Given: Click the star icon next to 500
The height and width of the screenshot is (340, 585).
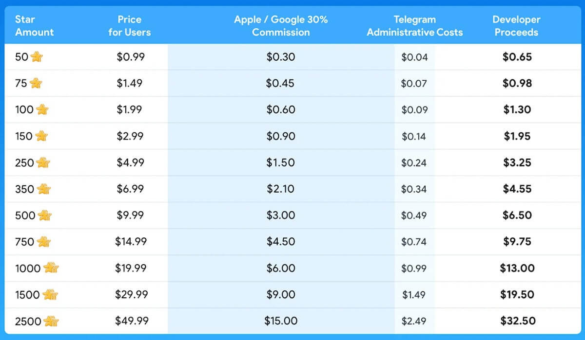Looking at the screenshot, I should click(x=44, y=215).
